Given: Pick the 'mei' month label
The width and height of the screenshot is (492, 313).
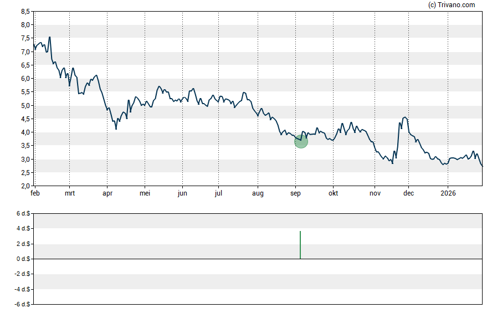Looking at the screenshot, I should coord(145,194).
